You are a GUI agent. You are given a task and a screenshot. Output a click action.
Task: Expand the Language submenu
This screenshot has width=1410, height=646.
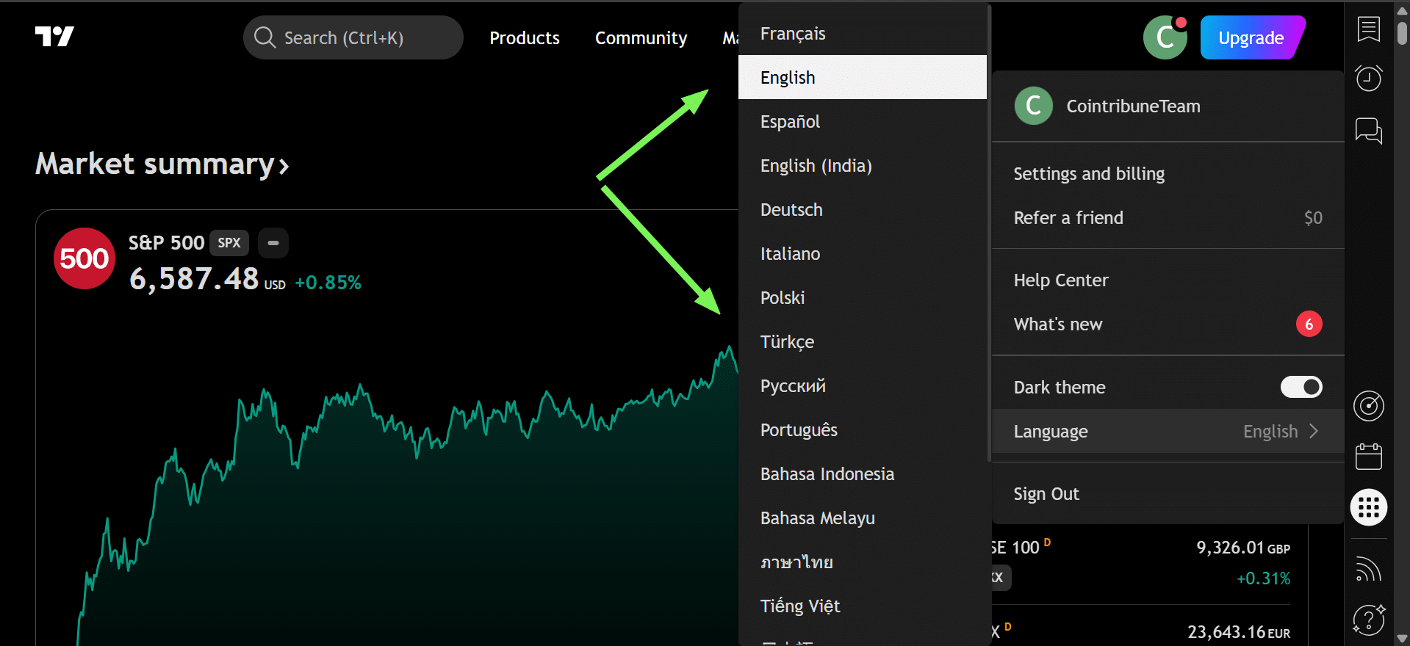point(1167,431)
